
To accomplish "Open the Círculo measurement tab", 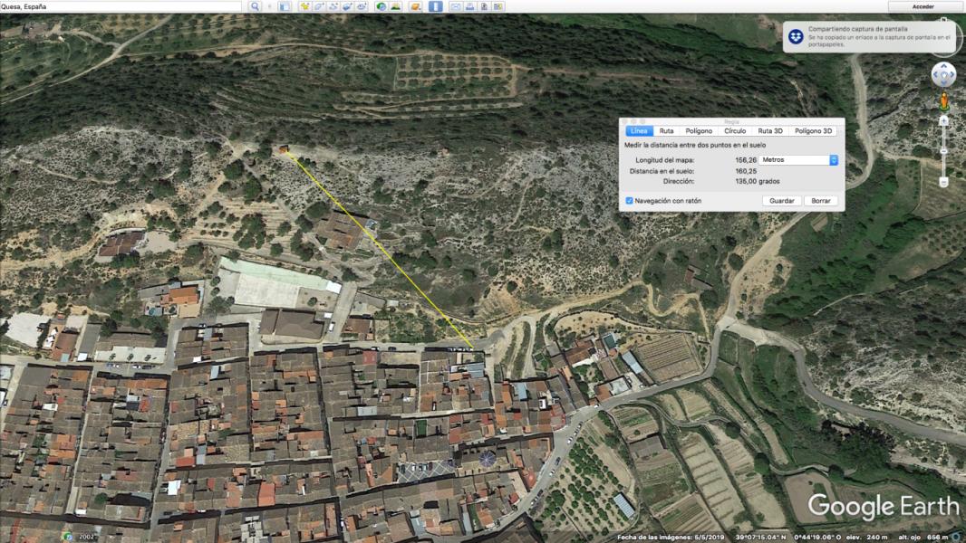I will [x=735, y=131].
